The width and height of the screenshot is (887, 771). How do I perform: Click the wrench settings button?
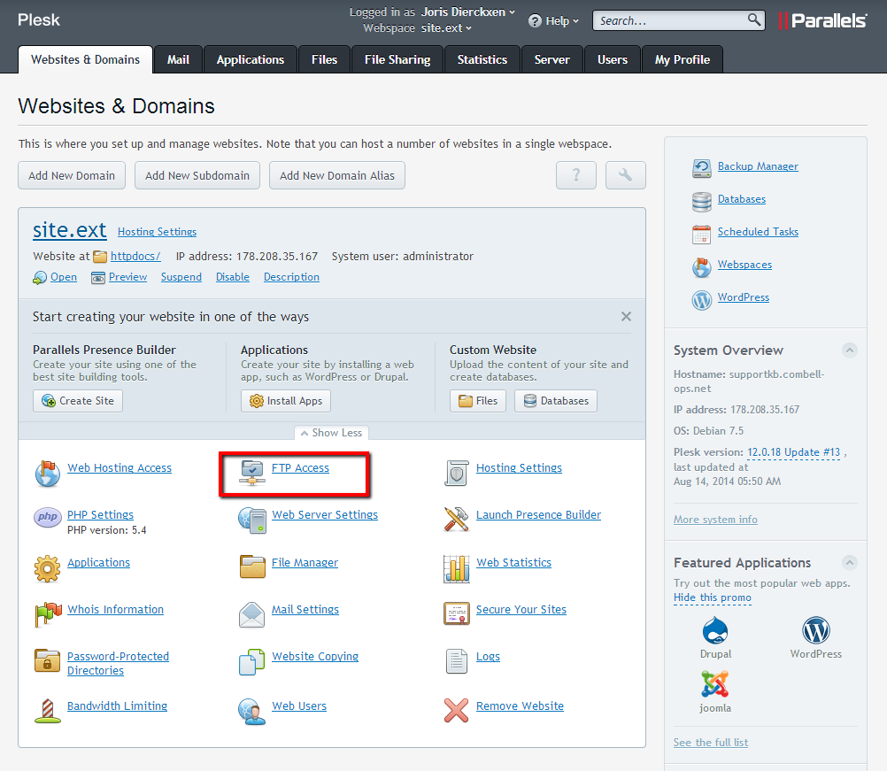coord(625,175)
